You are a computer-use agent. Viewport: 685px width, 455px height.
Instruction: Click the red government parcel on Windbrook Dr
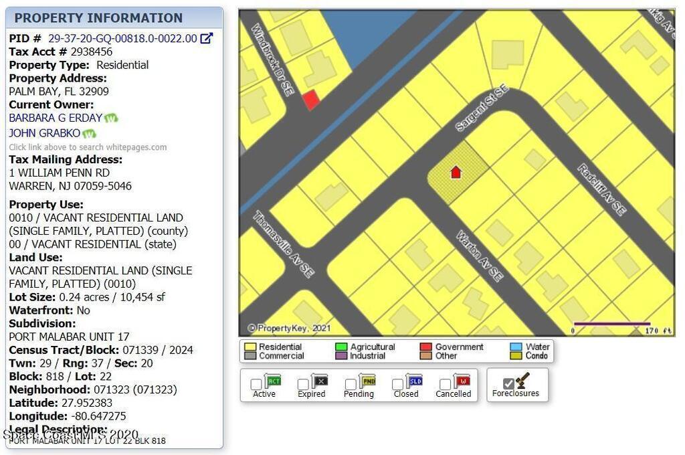coord(310,100)
